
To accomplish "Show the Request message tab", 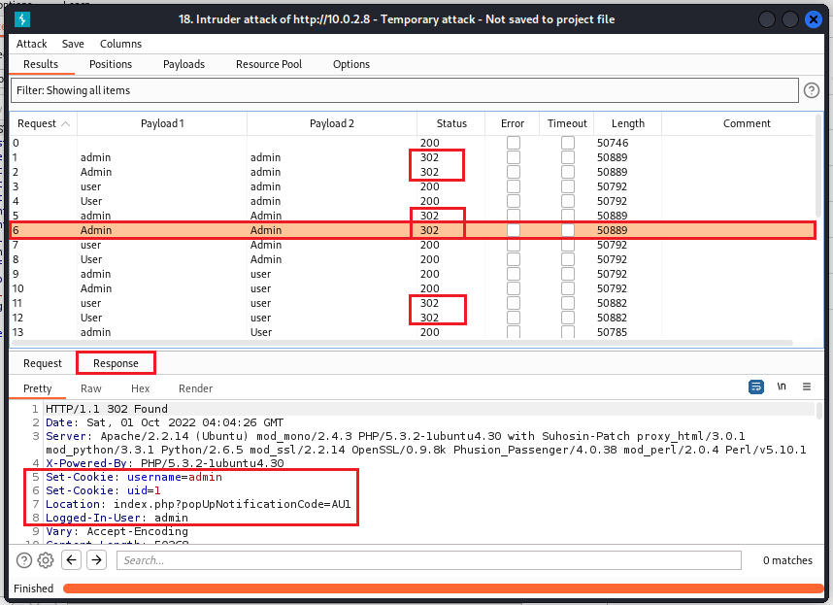I will point(43,363).
